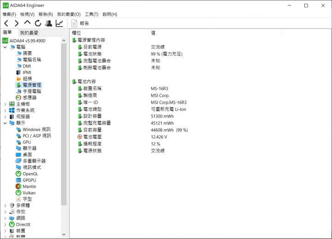Expand the 多媒體 tree node
This screenshot has height=239, width=332.
pos(5,205)
